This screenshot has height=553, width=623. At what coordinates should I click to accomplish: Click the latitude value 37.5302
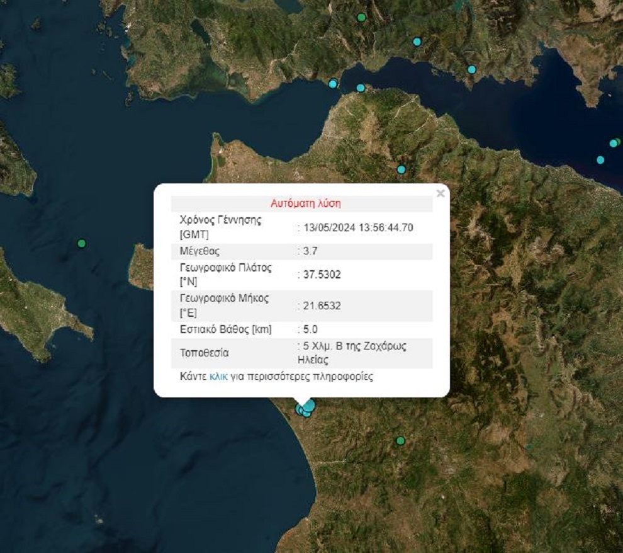tap(320, 275)
